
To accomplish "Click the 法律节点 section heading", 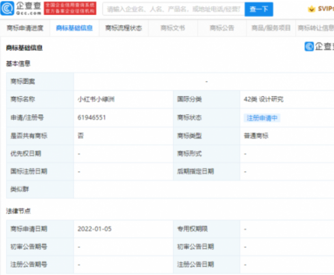I will (19, 211).
